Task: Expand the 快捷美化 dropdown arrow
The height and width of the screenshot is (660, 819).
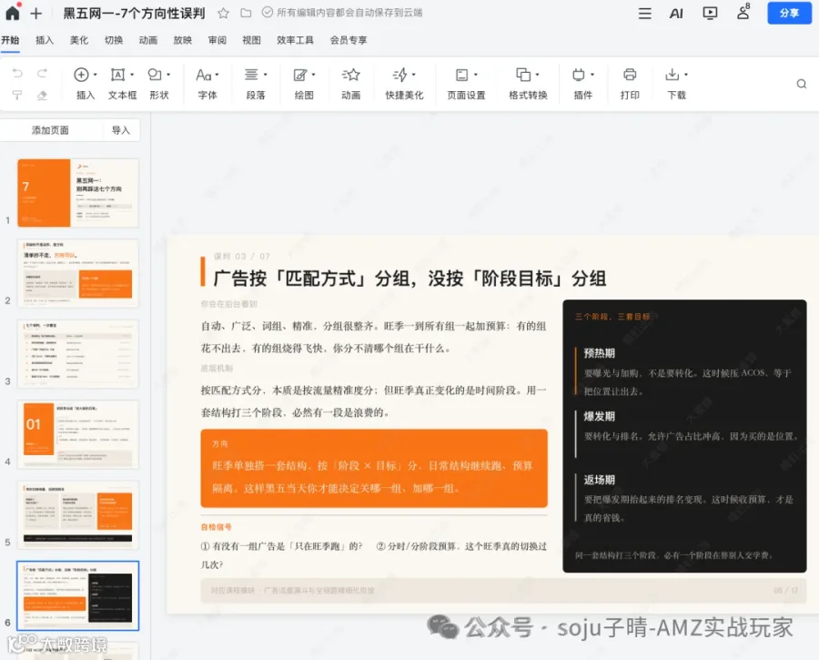Action: click(414, 75)
